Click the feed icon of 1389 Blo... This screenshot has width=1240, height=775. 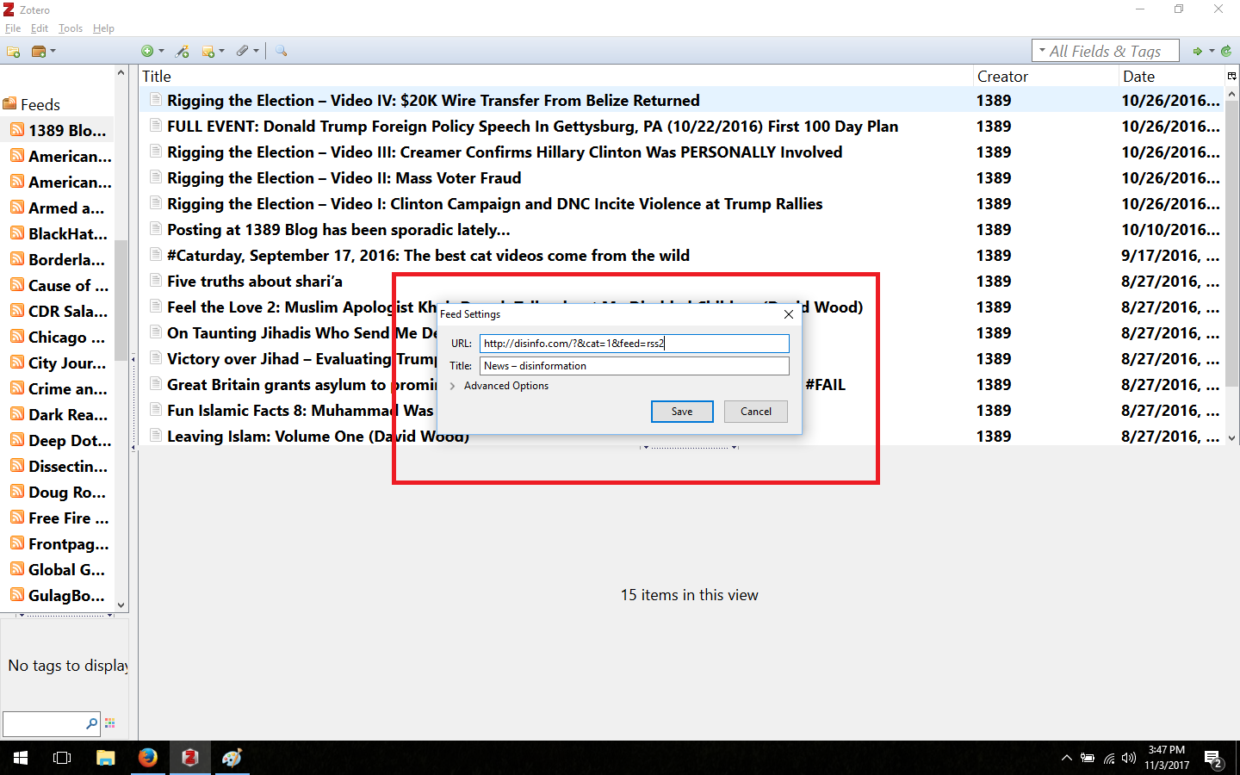(x=17, y=130)
